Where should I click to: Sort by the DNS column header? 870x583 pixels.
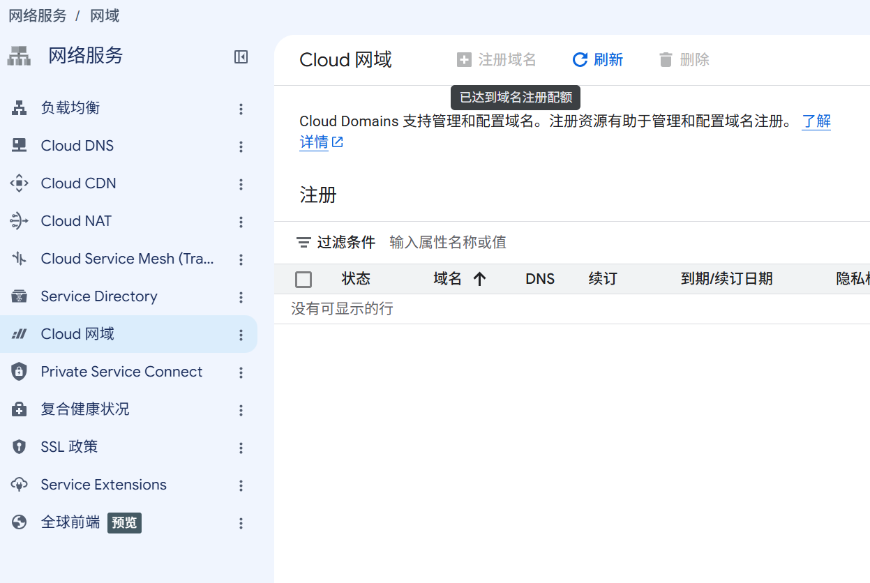pos(540,279)
